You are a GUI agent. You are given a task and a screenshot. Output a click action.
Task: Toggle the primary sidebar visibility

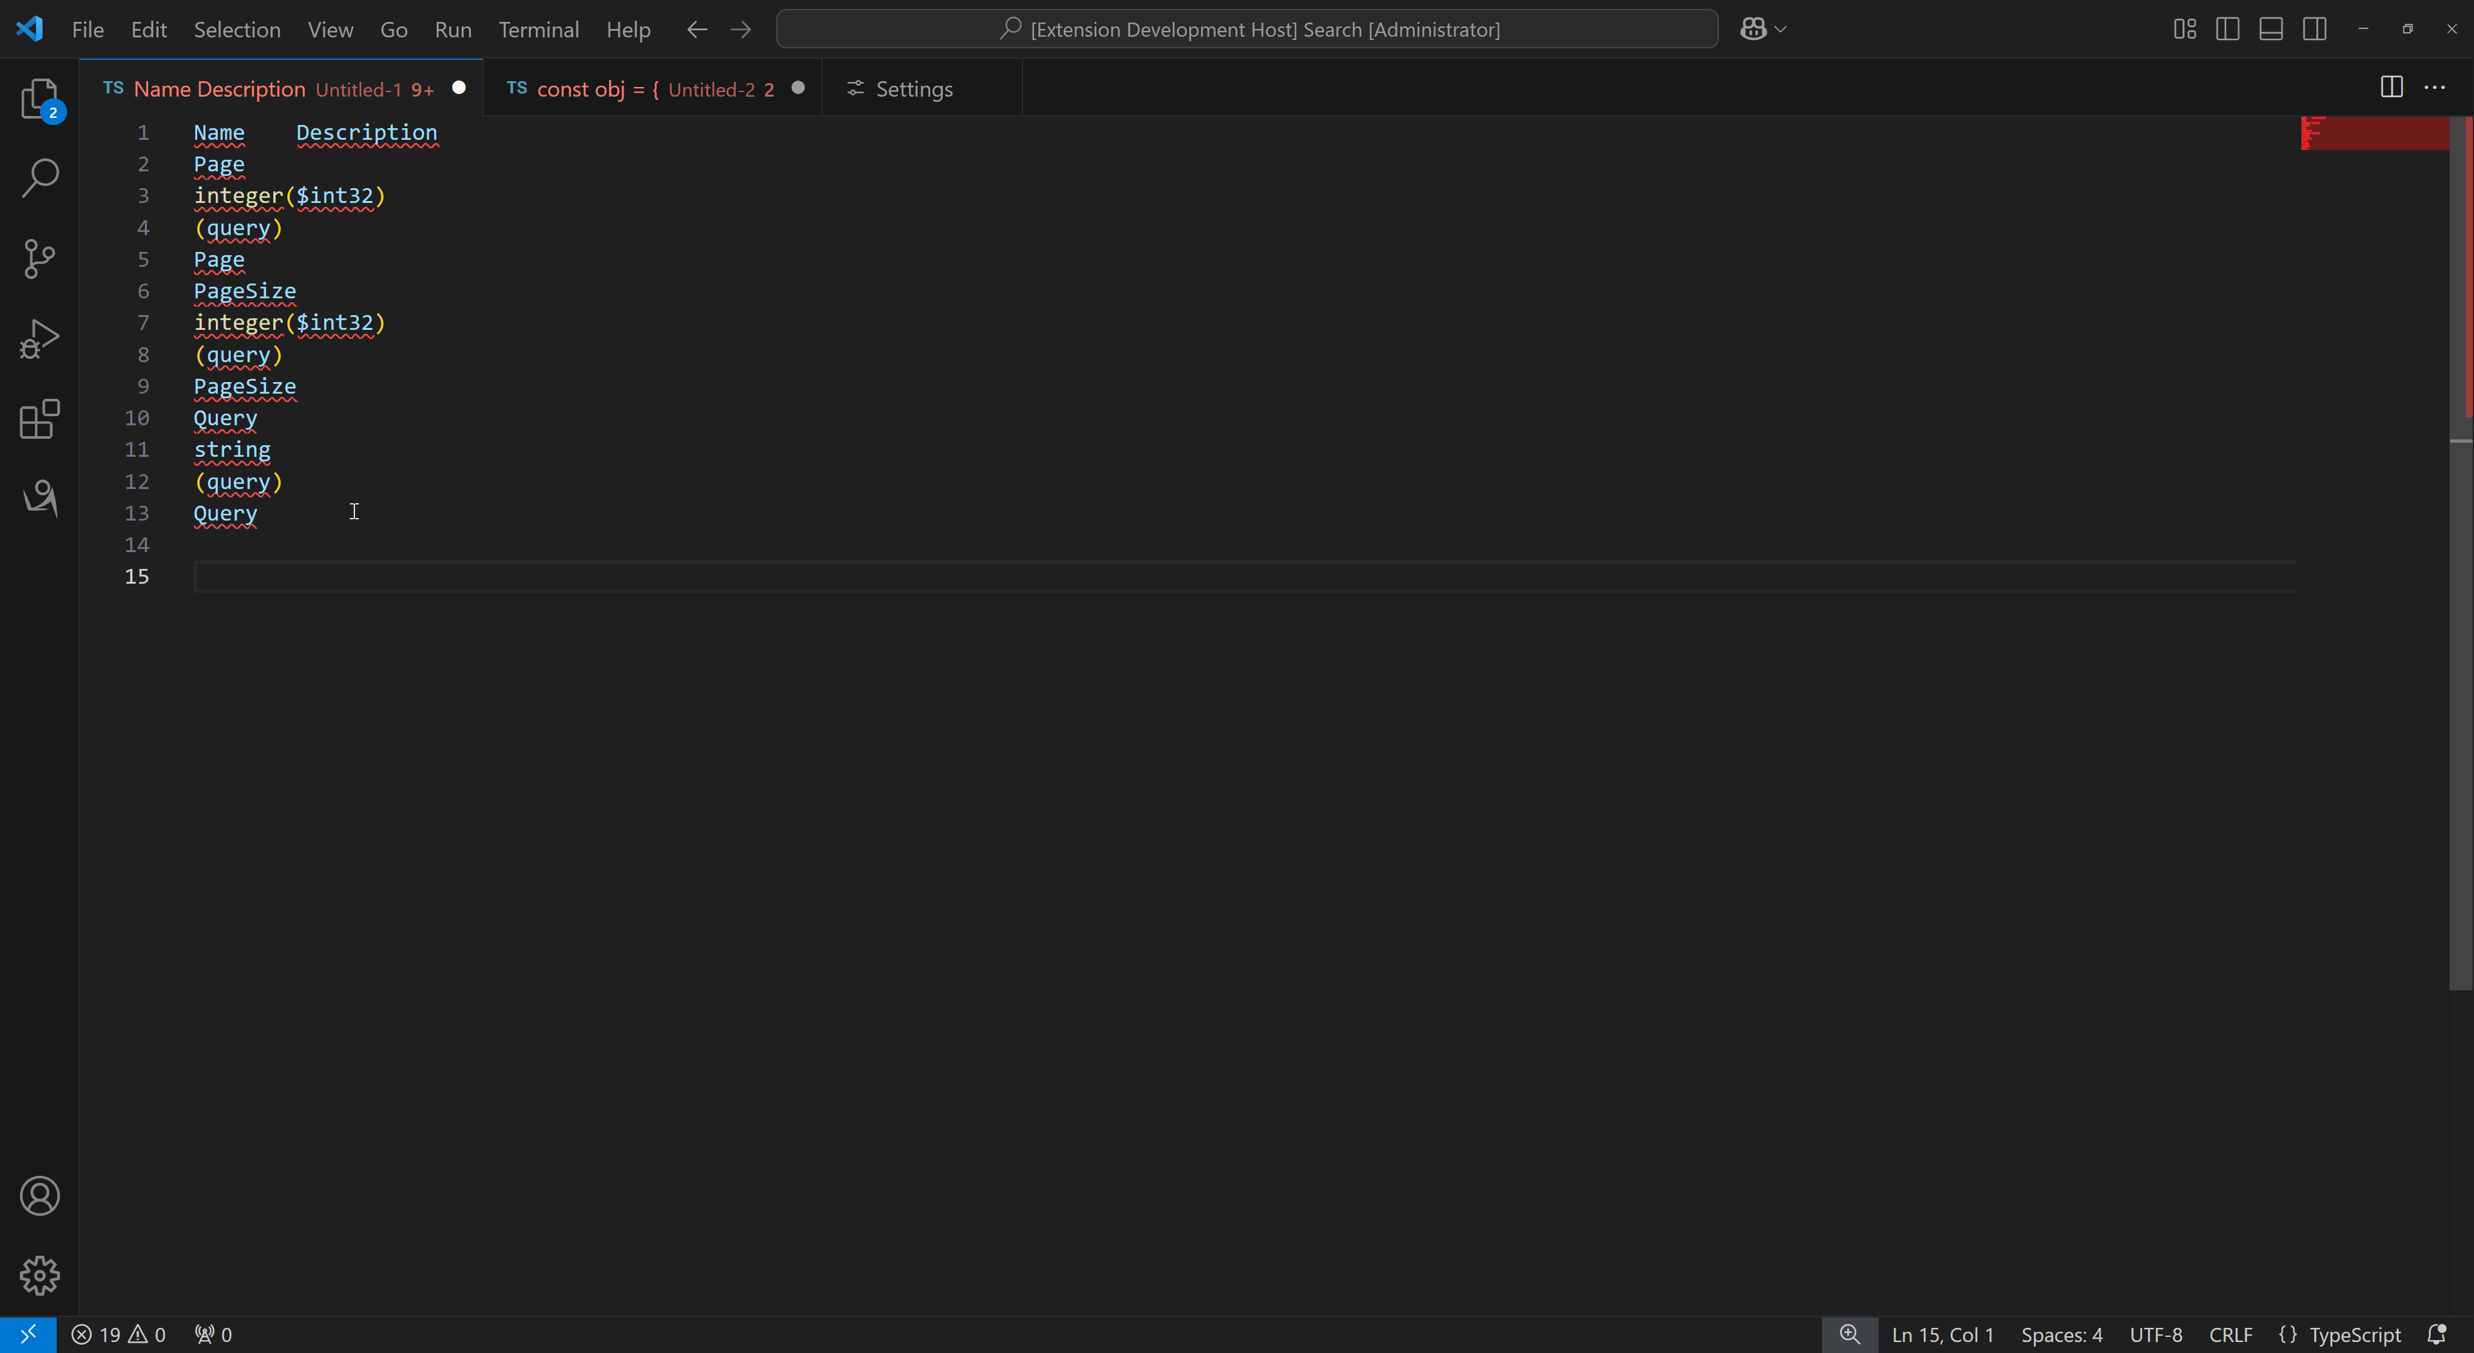(x=2227, y=29)
